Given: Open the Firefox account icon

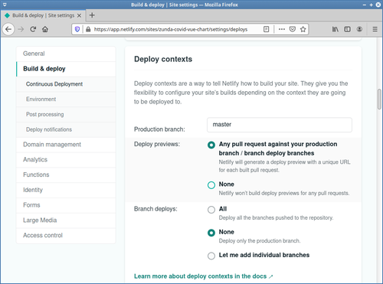Looking at the screenshot, I should [359, 29].
